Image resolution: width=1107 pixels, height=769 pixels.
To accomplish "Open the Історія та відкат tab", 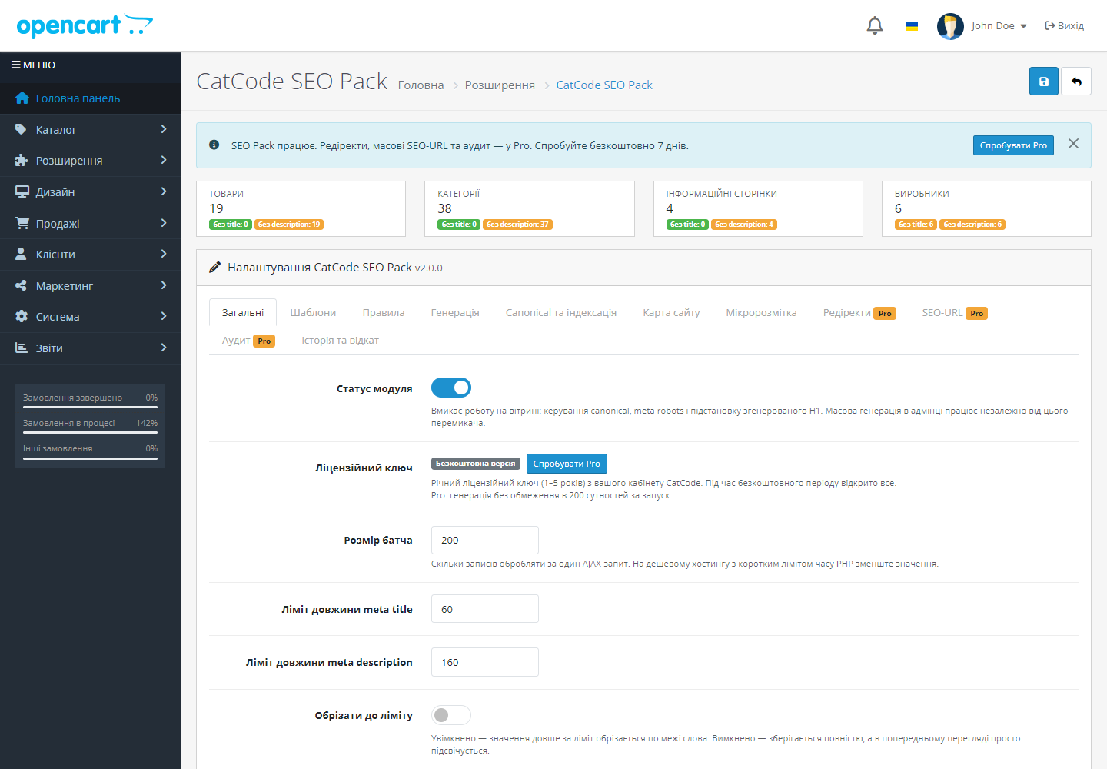I will point(340,341).
